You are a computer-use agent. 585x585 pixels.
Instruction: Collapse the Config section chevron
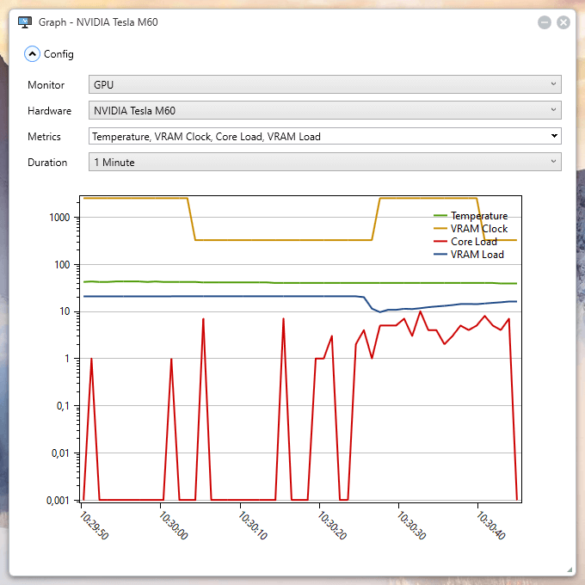coord(32,54)
